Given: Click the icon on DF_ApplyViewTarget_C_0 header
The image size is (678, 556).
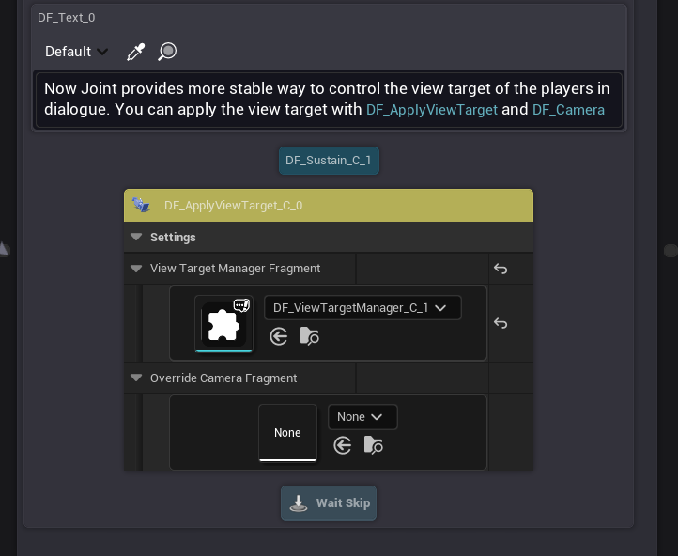Looking at the screenshot, I should (142, 205).
